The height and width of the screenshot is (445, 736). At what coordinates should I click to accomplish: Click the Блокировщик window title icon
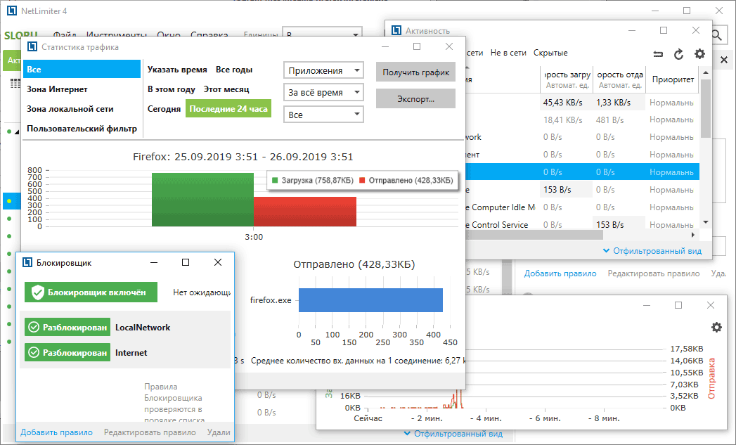[27, 262]
